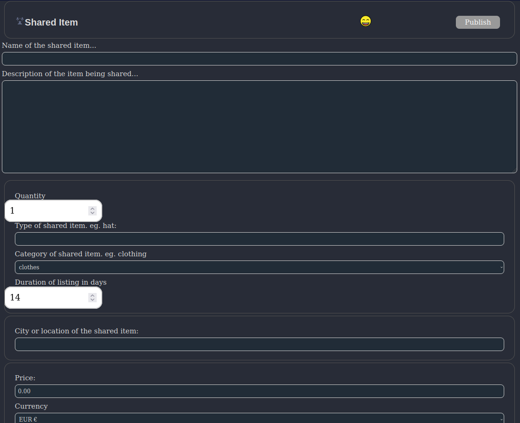Click the type of shared item field
520x423 pixels.
(259, 239)
